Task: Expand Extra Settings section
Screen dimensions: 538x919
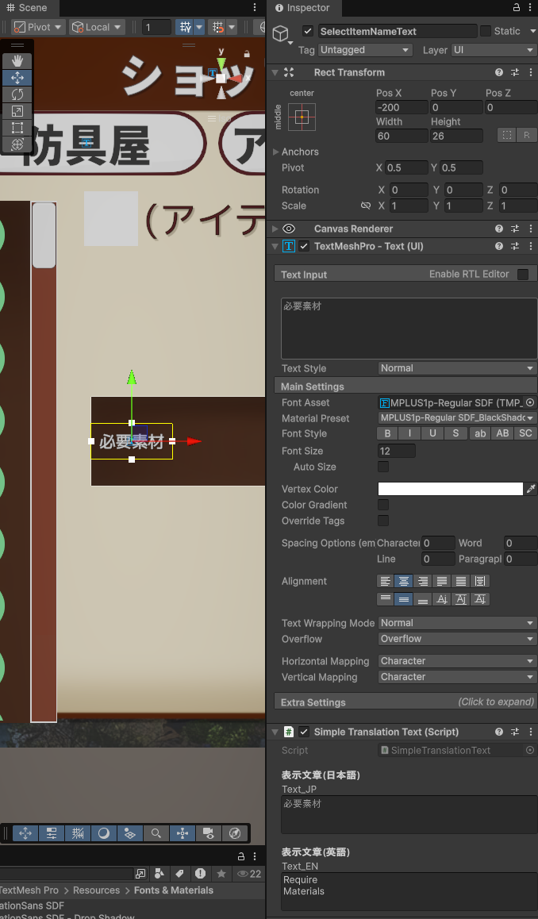Action: tap(405, 702)
